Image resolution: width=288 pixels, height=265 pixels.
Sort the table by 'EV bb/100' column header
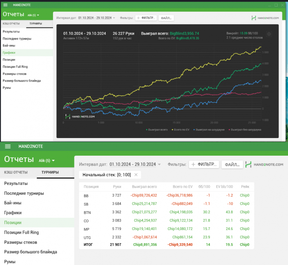click(x=224, y=186)
